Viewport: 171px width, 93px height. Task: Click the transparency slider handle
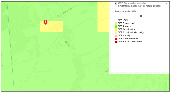coord(141,16)
